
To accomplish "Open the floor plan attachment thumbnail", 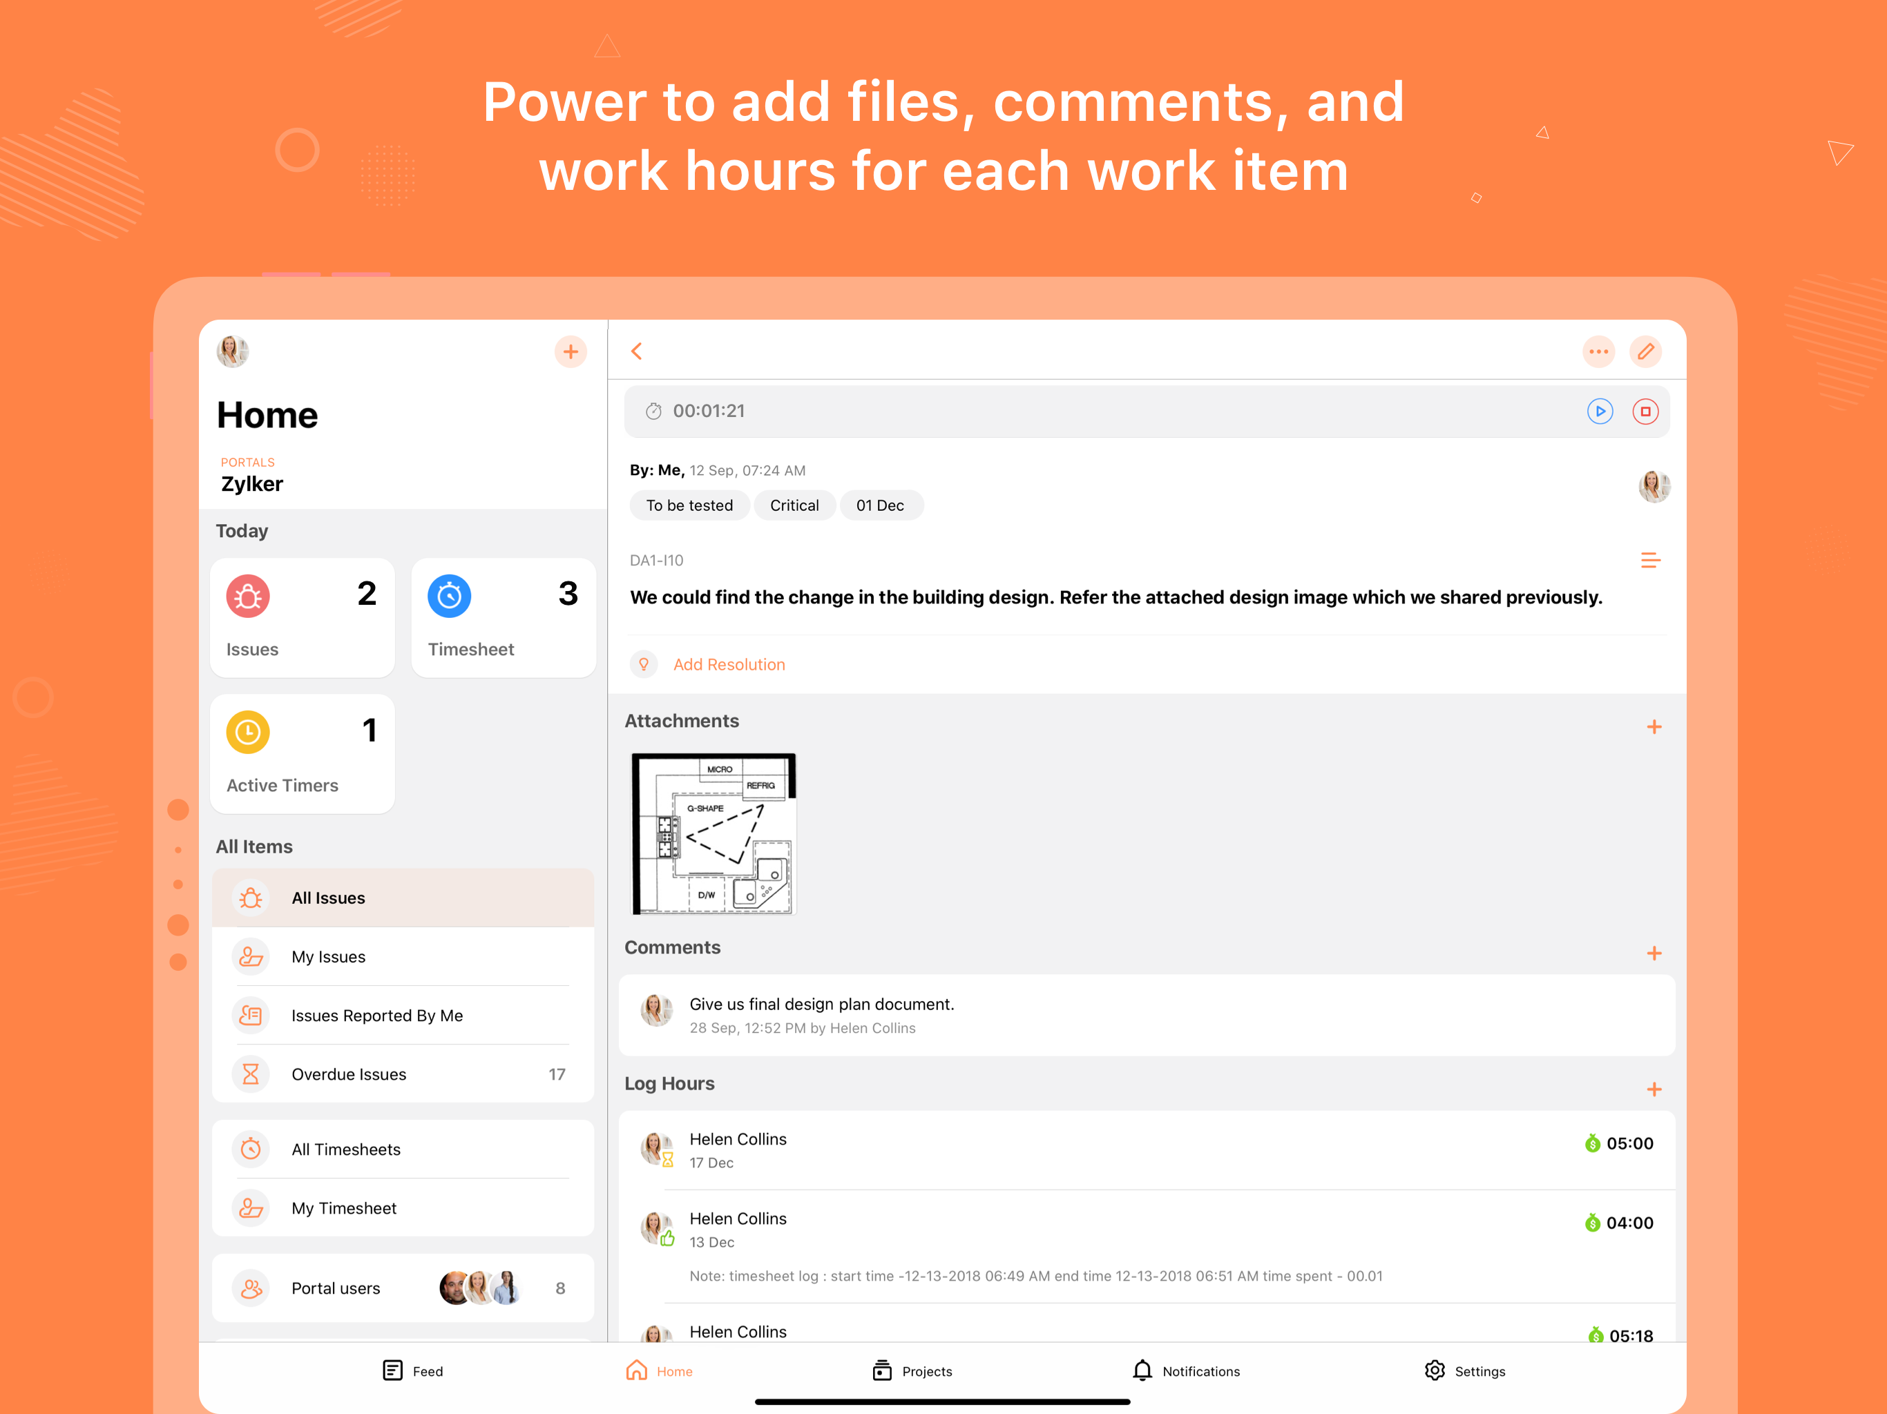I will coord(713,834).
